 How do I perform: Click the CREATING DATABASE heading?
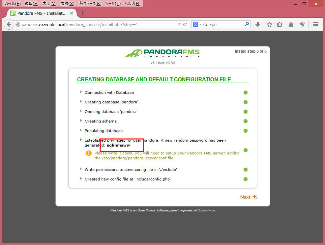pos(154,80)
